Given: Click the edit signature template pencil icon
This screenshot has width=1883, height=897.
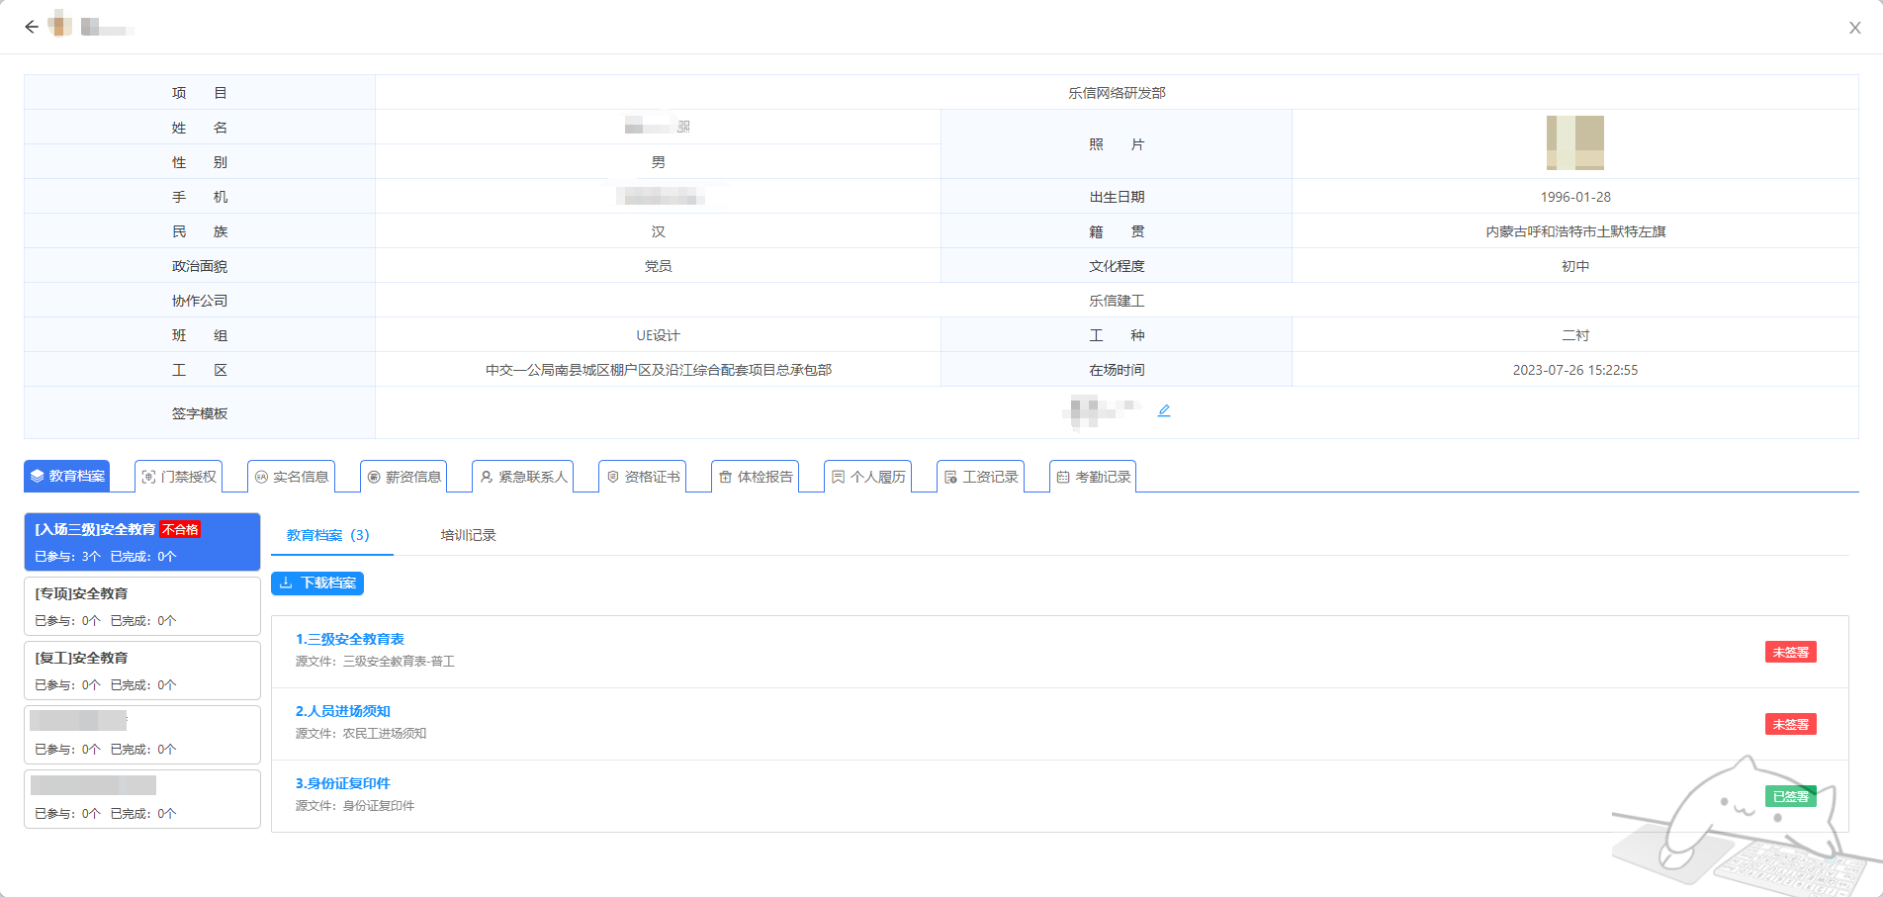Looking at the screenshot, I should 1164,410.
